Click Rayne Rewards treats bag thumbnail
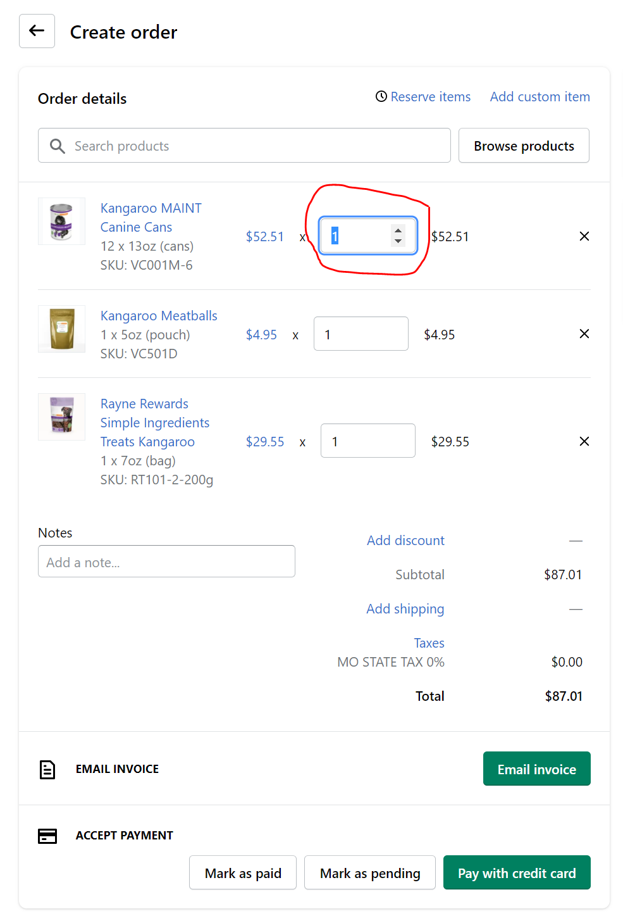 [61, 417]
